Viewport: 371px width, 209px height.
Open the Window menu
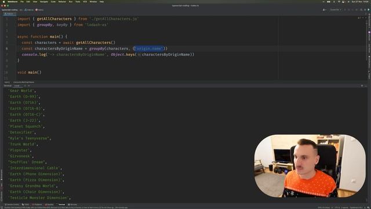coord(93,2)
